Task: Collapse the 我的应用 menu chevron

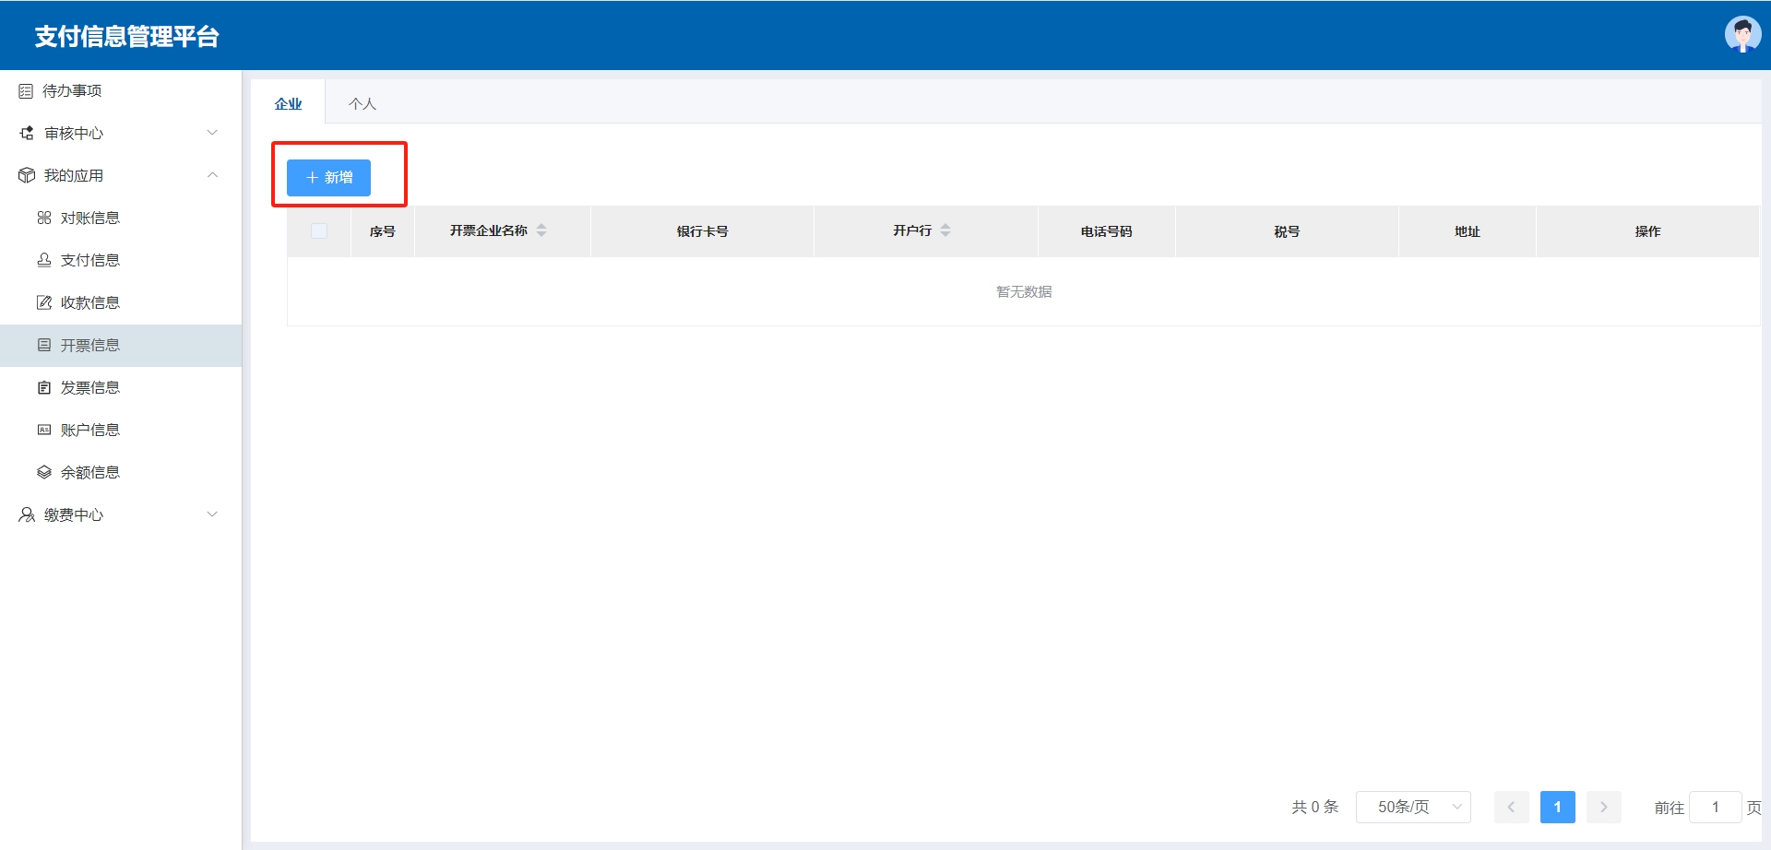Action: click(212, 176)
